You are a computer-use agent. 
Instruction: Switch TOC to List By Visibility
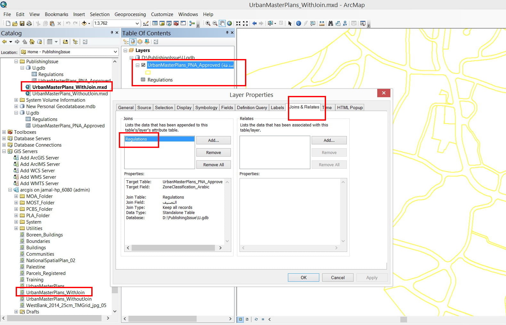(140, 42)
